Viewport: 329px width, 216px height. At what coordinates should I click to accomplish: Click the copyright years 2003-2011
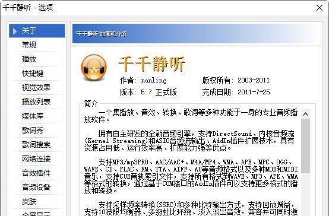tap(254, 80)
